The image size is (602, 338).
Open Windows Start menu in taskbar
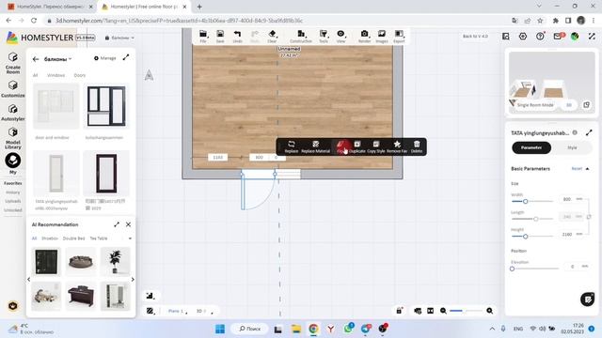point(220,329)
